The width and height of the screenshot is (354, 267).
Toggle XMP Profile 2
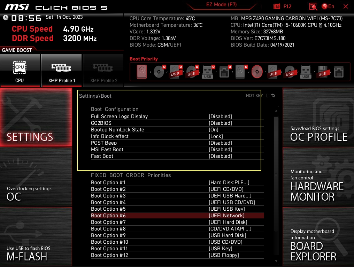pos(103,70)
